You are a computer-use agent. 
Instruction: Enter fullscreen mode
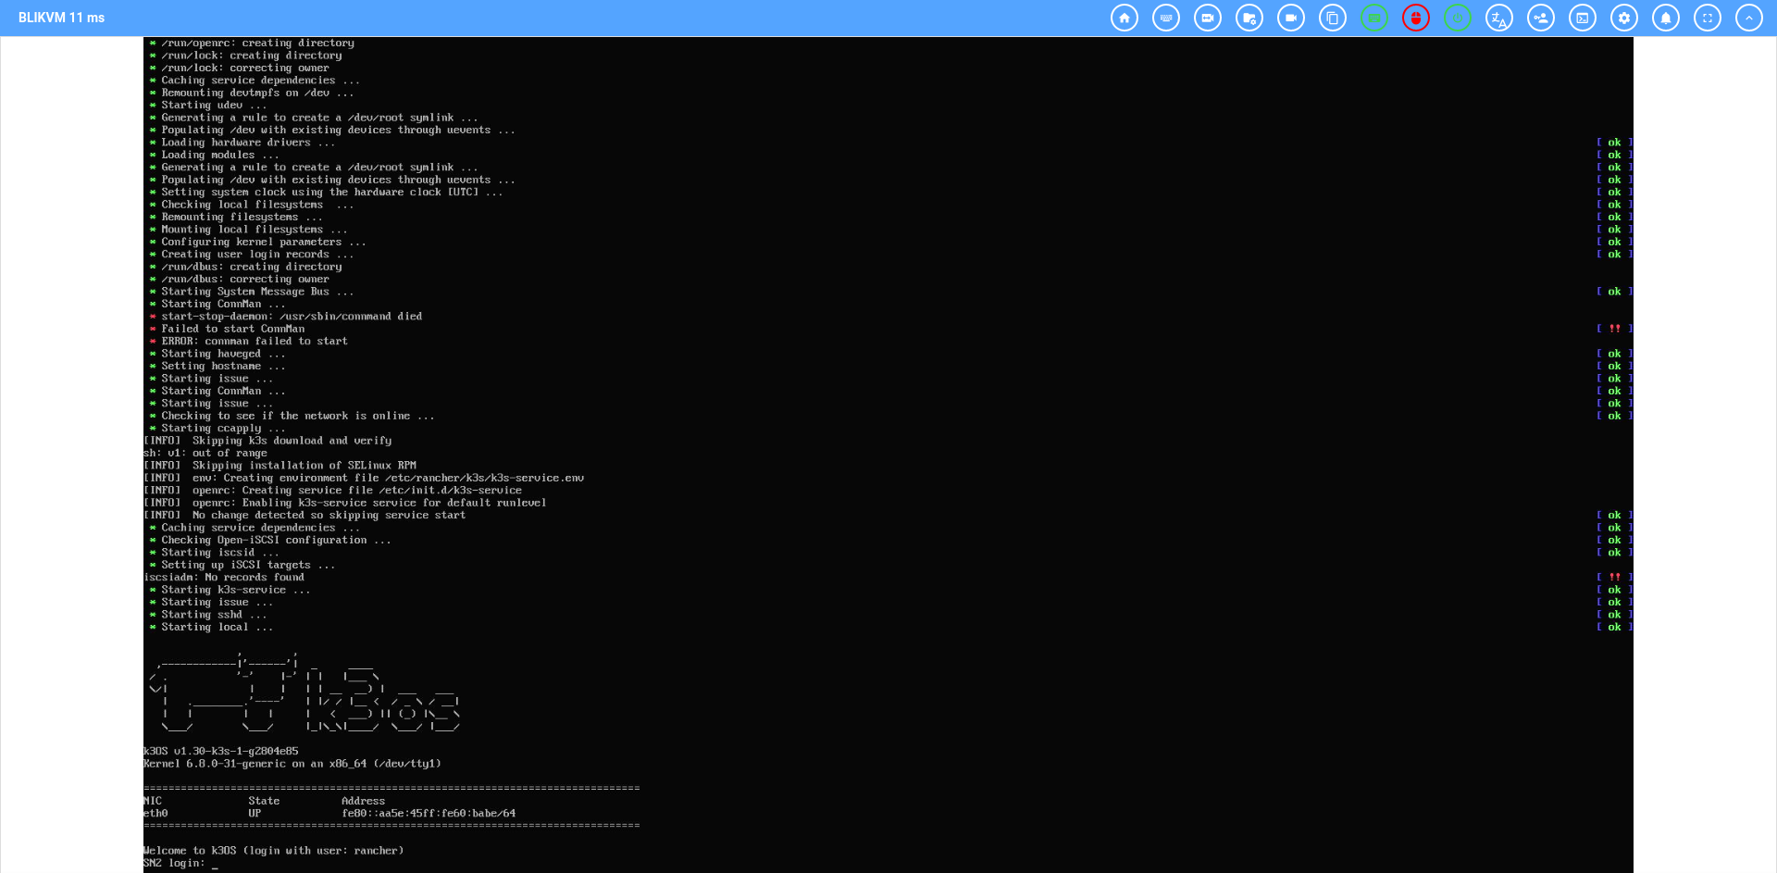tap(1708, 18)
